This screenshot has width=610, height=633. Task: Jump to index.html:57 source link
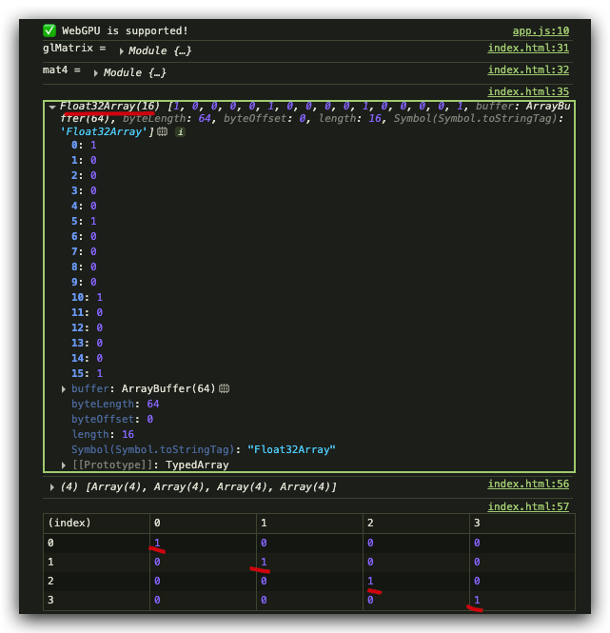click(528, 506)
